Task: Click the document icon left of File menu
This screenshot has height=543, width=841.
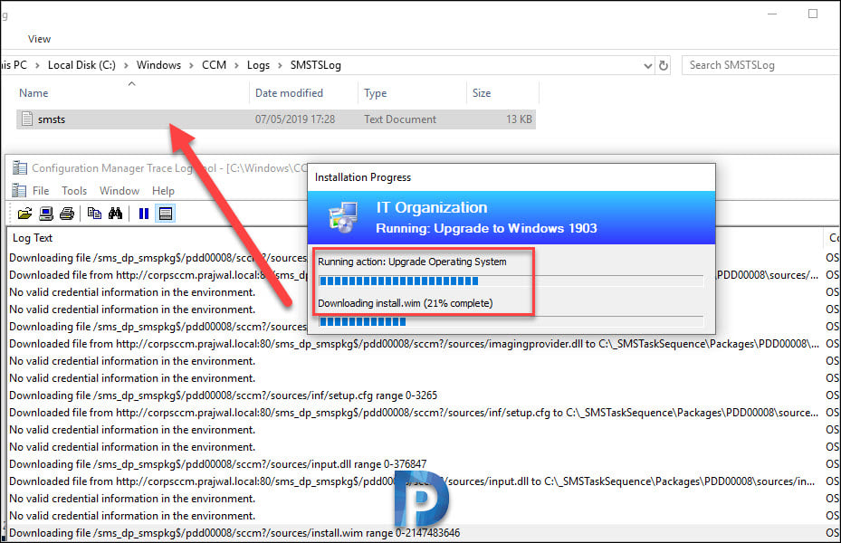Action: (x=19, y=190)
